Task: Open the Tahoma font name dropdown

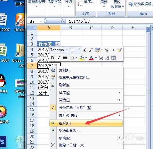Action: pyautogui.click(x=67, y=50)
